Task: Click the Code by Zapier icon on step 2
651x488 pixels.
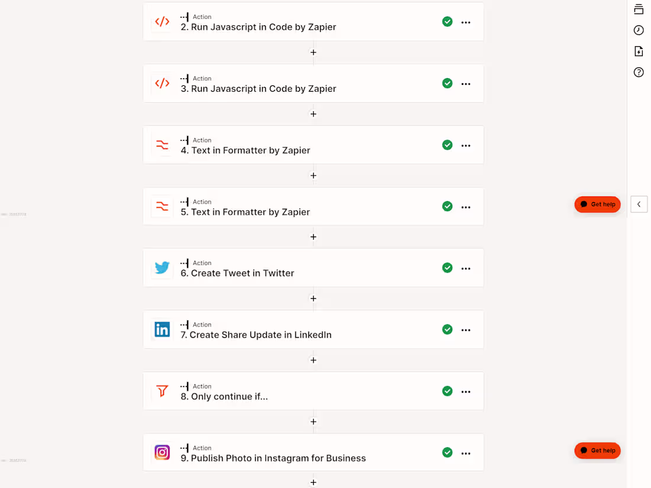Action: pos(162,22)
